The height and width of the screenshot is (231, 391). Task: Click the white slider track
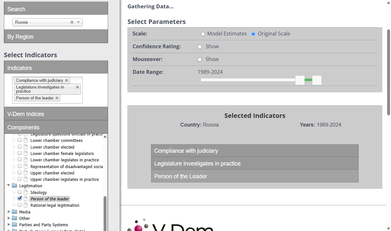(x=248, y=80)
